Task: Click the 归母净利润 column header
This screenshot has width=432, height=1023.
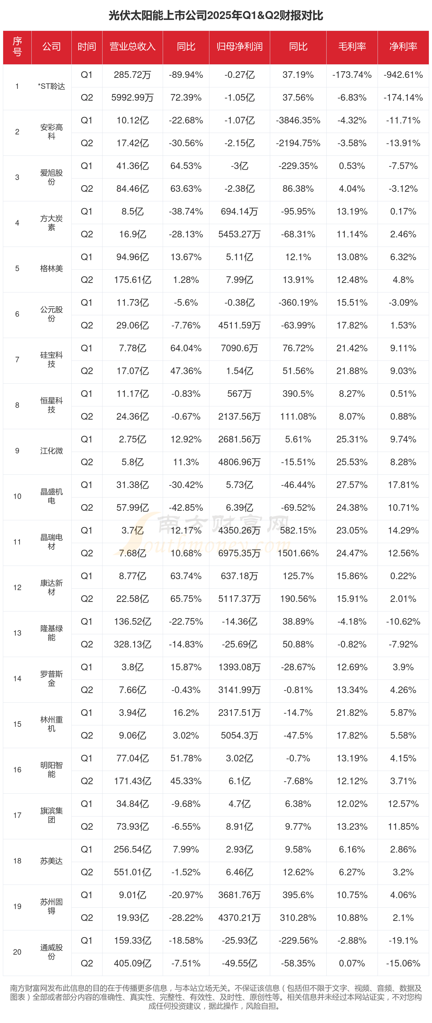Action: click(239, 47)
